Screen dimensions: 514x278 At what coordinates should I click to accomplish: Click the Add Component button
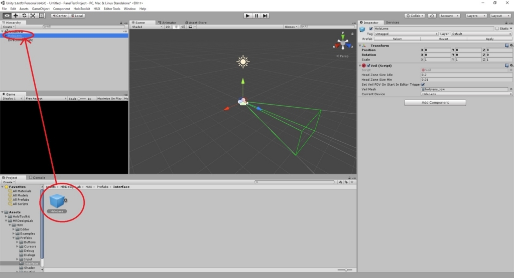pos(435,103)
